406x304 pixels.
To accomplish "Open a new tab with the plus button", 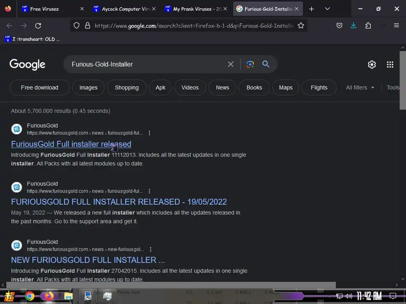I will [312, 9].
